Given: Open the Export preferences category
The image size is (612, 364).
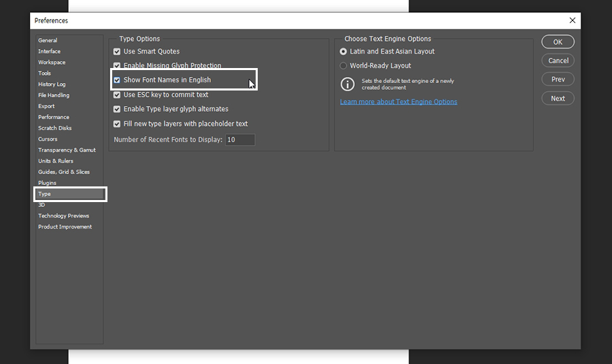Looking at the screenshot, I should pyautogui.click(x=46, y=106).
